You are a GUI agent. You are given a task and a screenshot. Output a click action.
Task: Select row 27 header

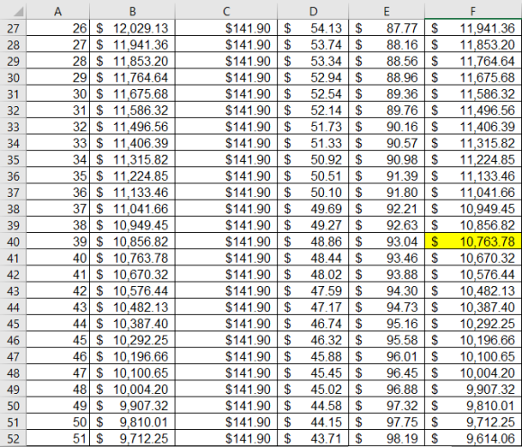(x=13, y=28)
